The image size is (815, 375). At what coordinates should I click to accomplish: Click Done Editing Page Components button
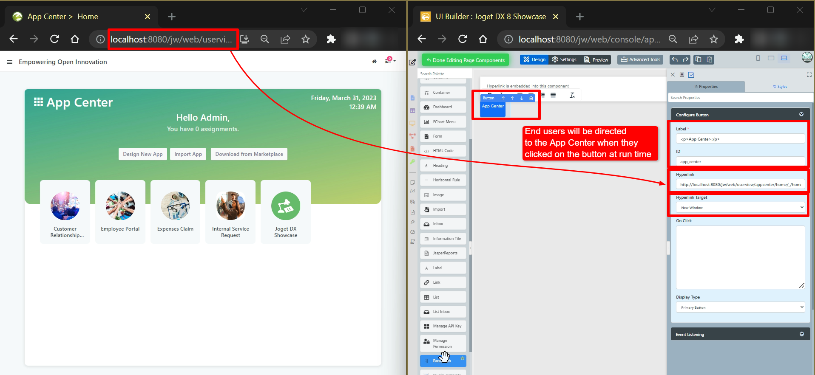[x=465, y=60]
